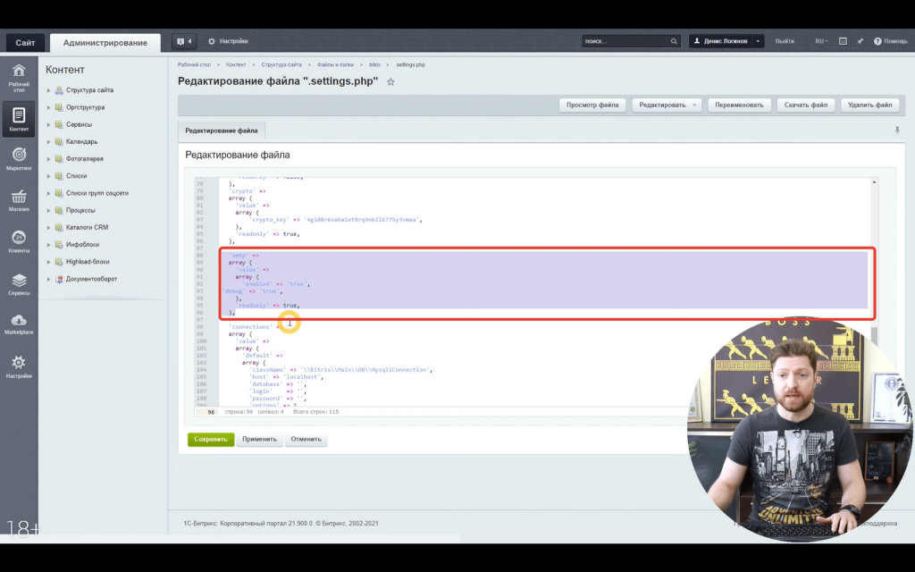Click the Скачать файл button
Viewport: 915px width, 572px height.
[x=805, y=105]
